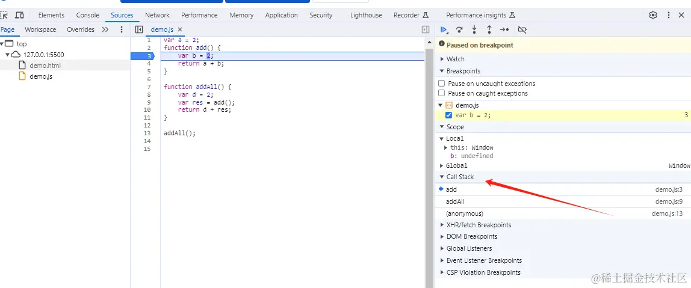The height and width of the screenshot is (288, 691).
Task: Switch to the Network tab
Action: point(157,15)
